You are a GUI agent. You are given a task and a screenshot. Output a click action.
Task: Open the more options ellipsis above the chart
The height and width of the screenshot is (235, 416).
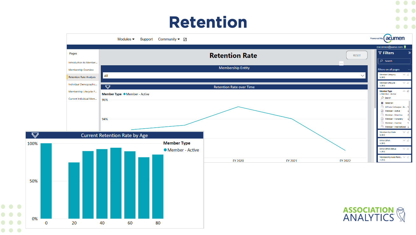click(341, 63)
